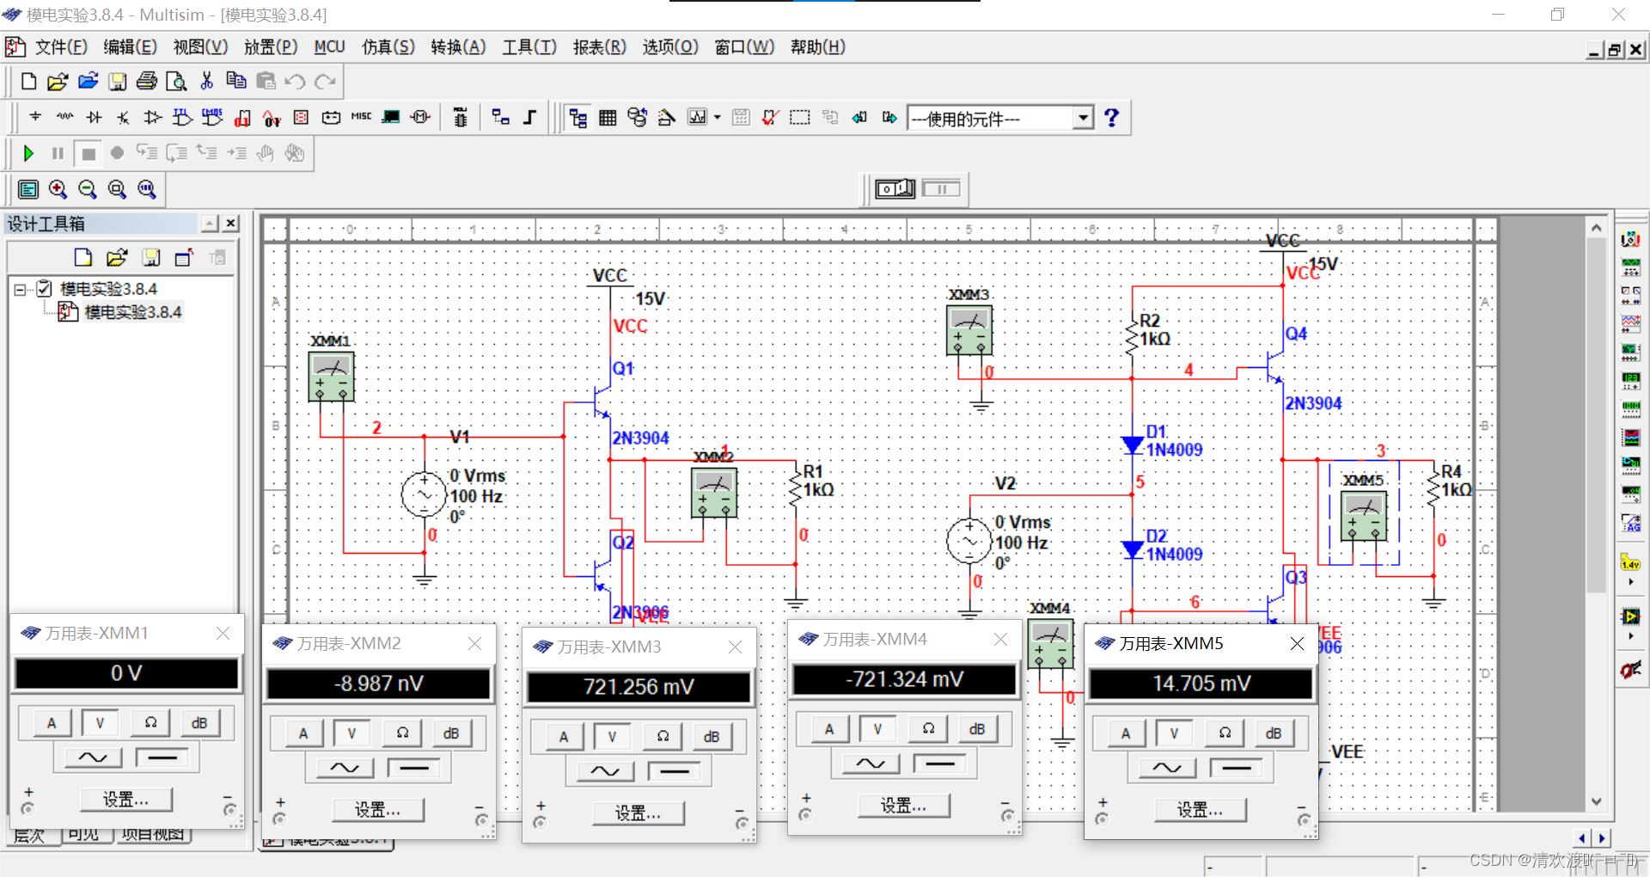
Task: Open the grapher view
Action: point(697,118)
